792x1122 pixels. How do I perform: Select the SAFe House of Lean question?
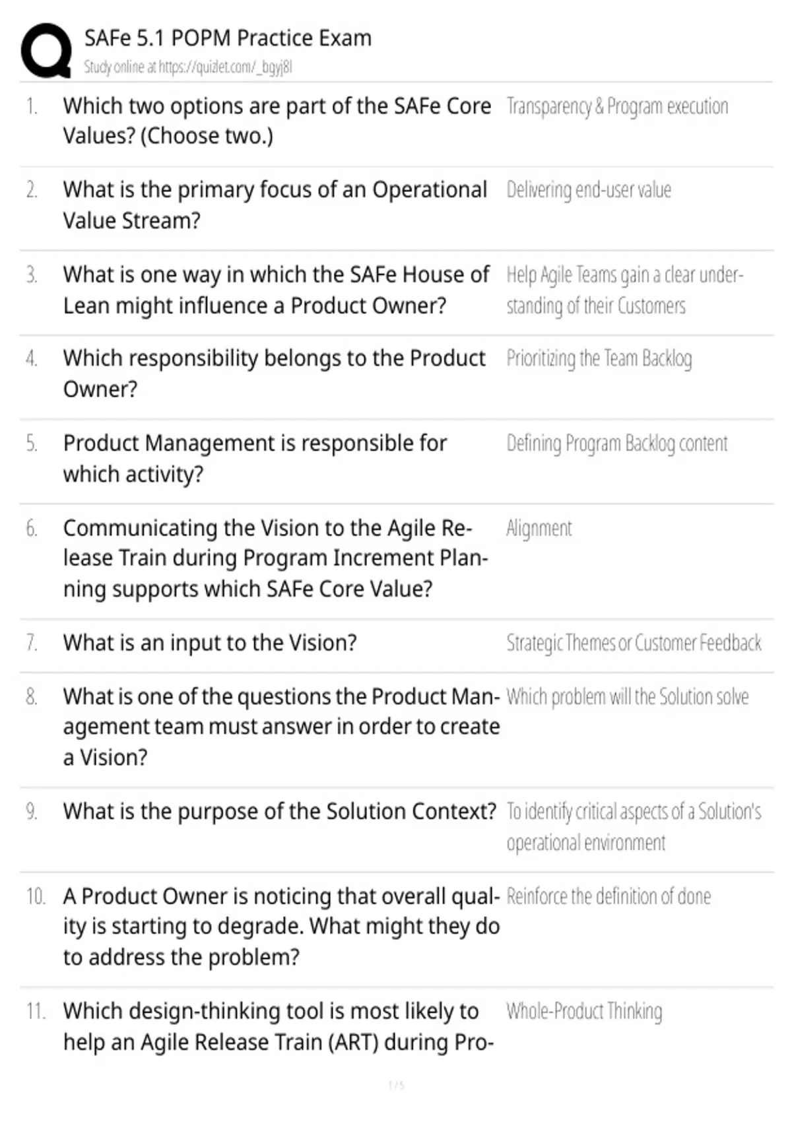click(x=277, y=290)
